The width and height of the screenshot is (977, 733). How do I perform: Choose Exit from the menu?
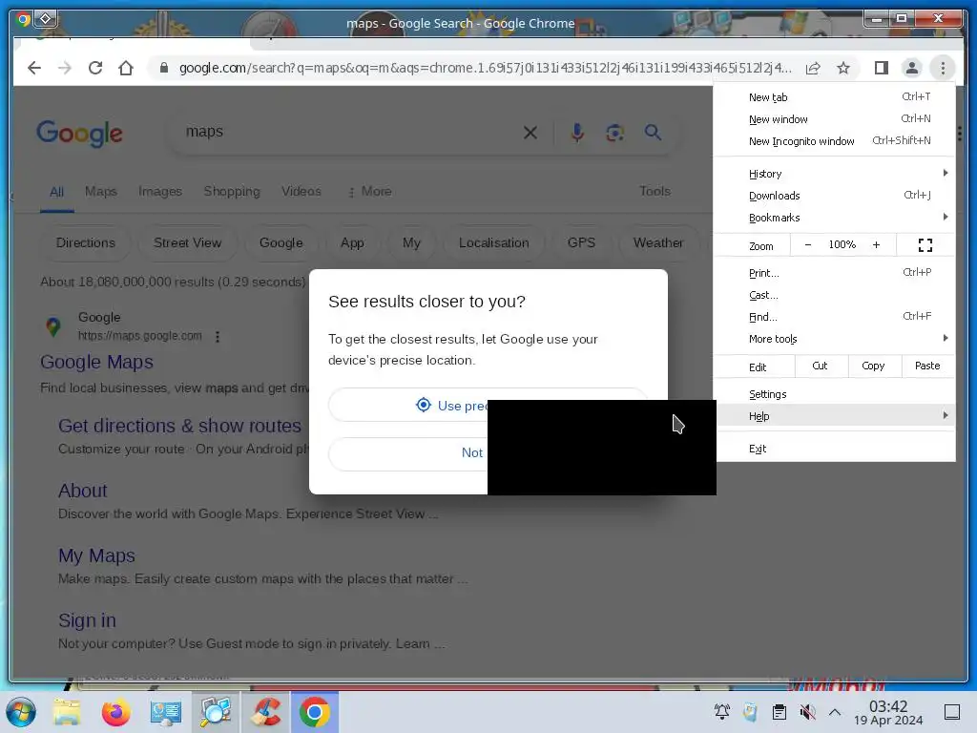pyautogui.click(x=834, y=449)
